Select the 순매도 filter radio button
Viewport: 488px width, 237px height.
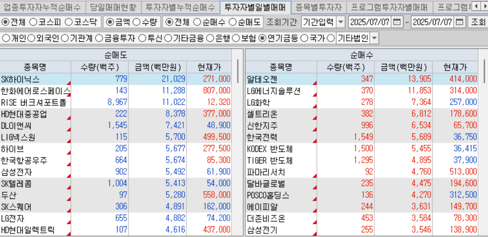(x=233, y=22)
